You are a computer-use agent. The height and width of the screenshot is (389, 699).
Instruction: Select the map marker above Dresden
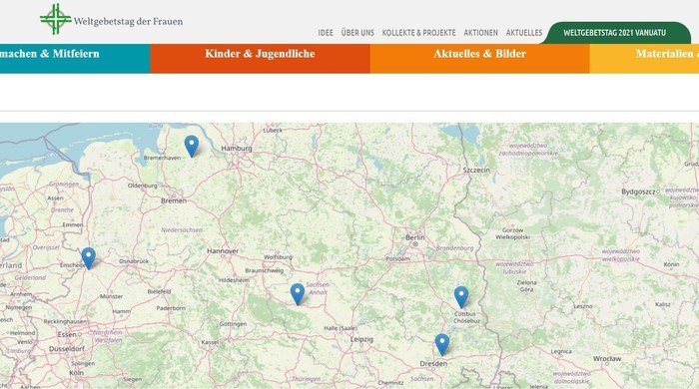pyautogui.click(x=441, y=344)
